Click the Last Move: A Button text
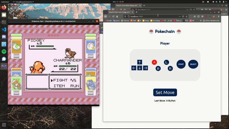This screenshot has height=129, width=229. [165, 101]
